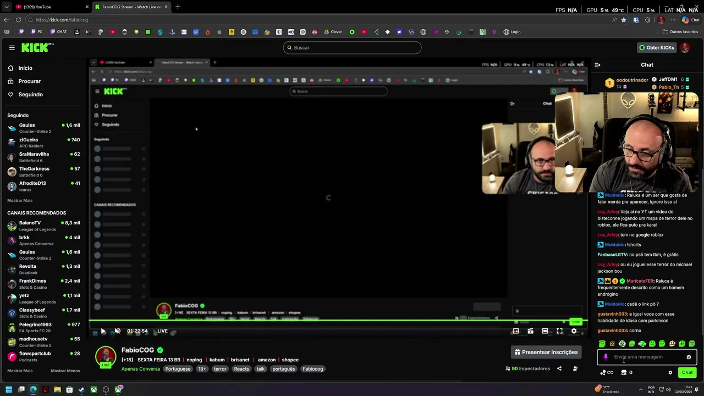Click the purple microphone icon in chat input
Image resolution: width=704 pixels, height=396 pixels.
point(606,358)
